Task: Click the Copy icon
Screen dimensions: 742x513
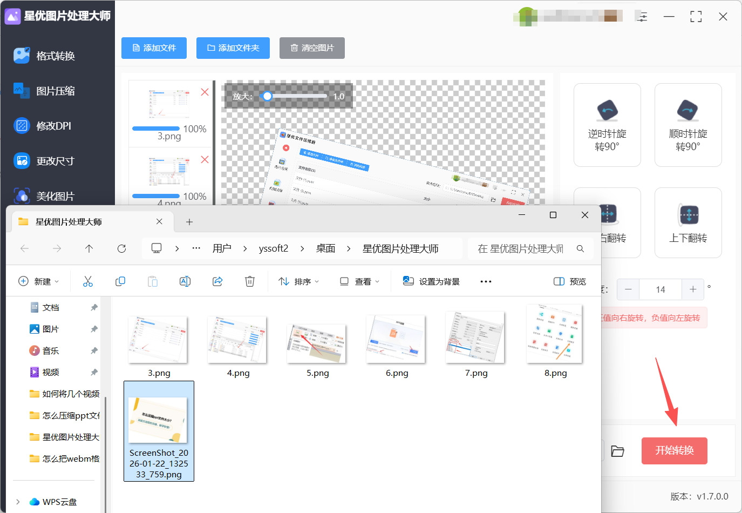Action: (120, 281)
